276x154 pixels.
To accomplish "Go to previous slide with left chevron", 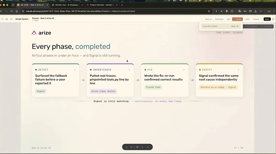I will point(126,147).
